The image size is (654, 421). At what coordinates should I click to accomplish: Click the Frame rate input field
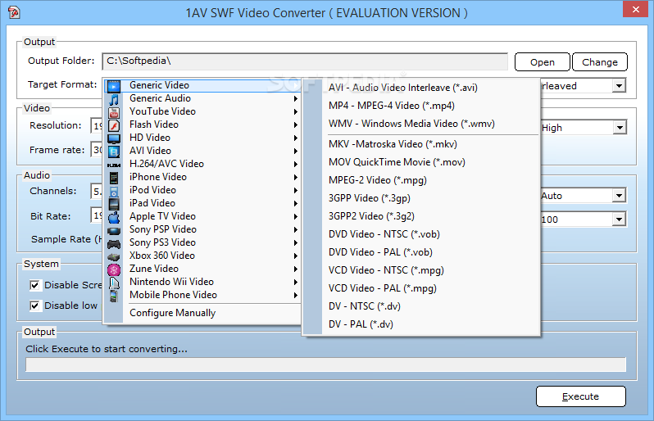point(97,150)
